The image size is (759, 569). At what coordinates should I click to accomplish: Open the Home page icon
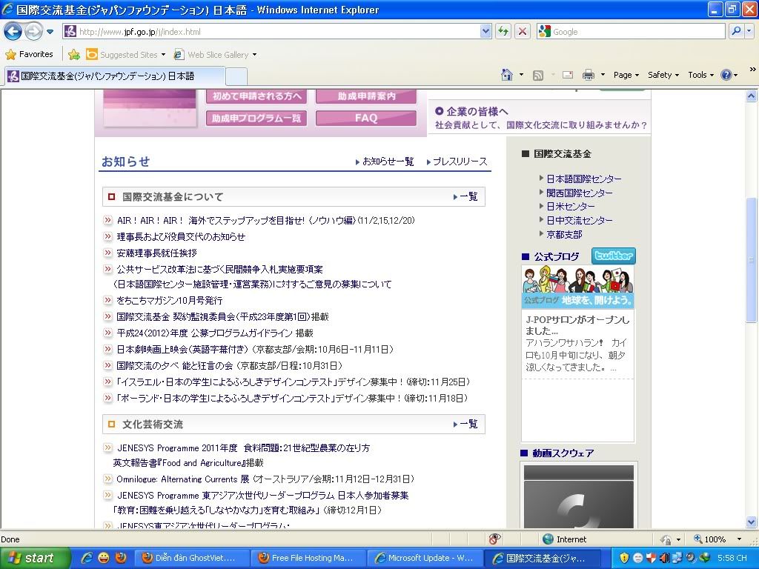pos(507,75)
